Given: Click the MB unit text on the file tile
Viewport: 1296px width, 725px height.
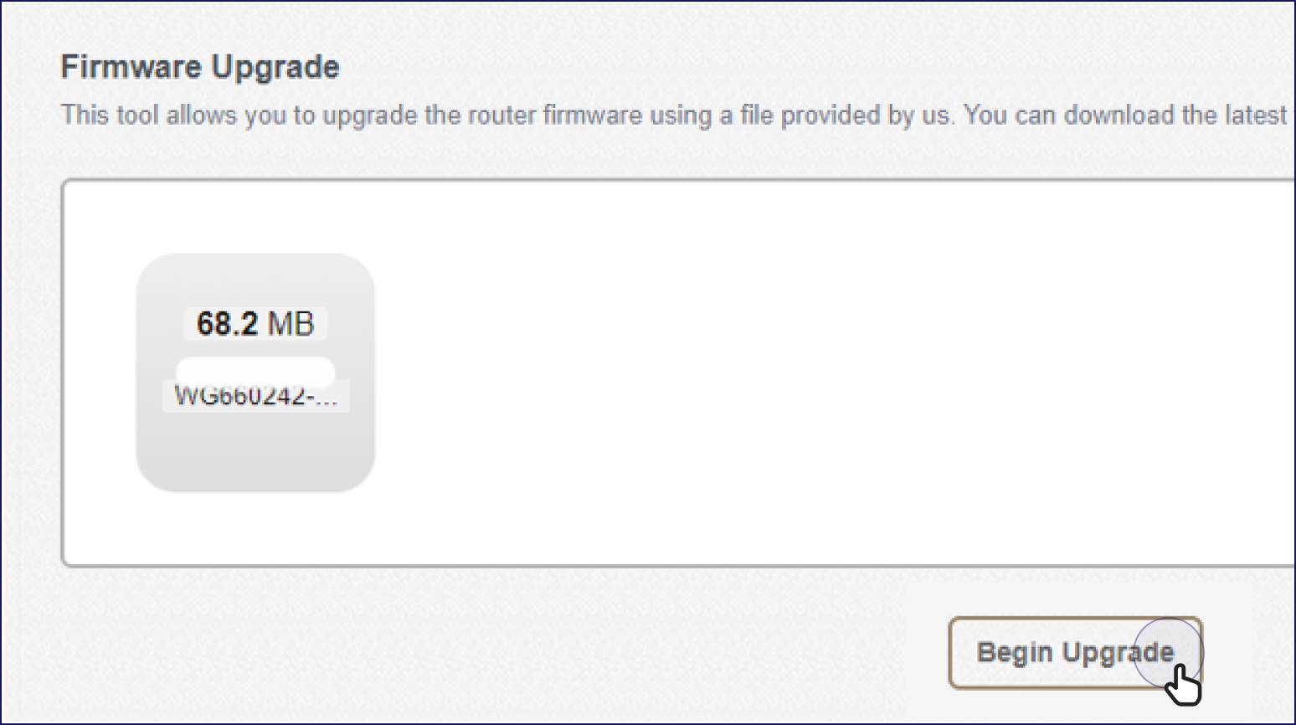Looking at the screenshot, I should 291,323.
